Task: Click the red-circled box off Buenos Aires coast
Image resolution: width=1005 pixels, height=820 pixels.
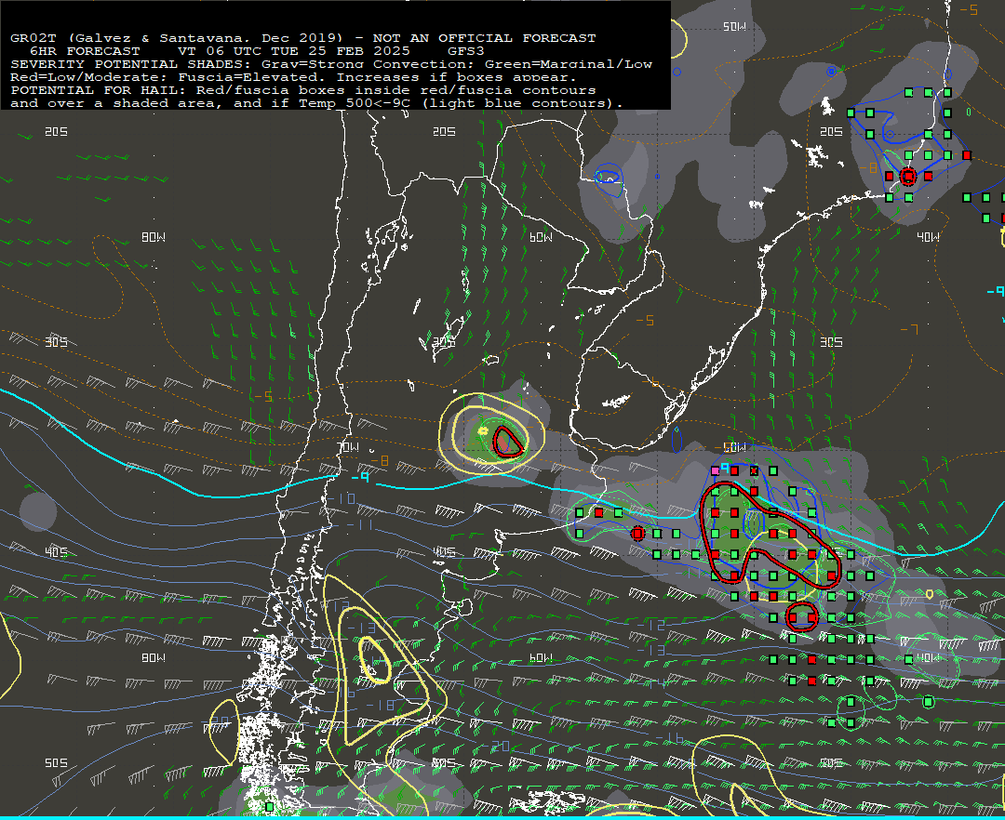Action: click(x=637, y=534)
